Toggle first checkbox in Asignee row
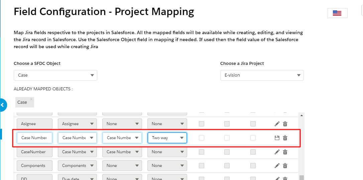Viewport: 363px width, 180px height. click(x=202, y=124)
